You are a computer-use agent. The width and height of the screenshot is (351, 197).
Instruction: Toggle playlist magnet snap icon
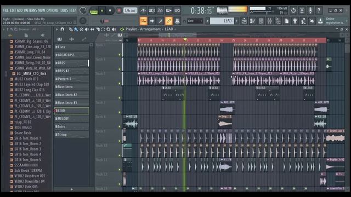tap(62, 29)
